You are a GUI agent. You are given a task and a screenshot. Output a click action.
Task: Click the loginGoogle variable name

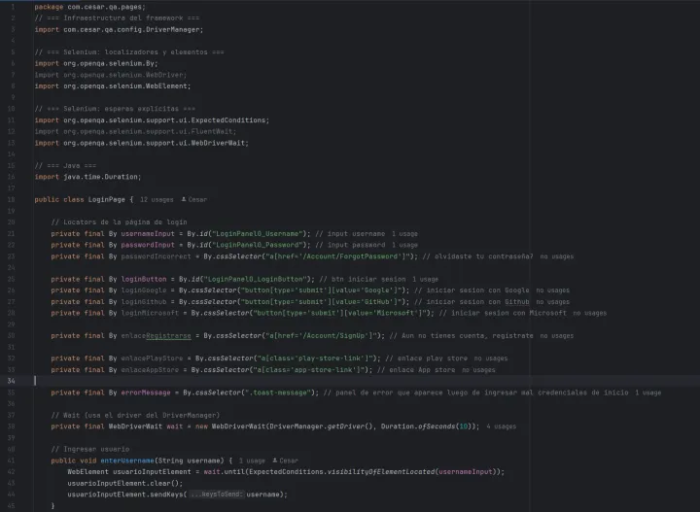(x=144, y=290)
